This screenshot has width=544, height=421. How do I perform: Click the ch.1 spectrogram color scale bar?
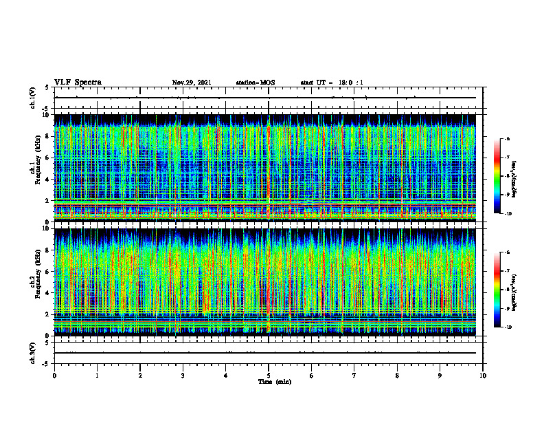pyautogui.click(x=497, y=176)
